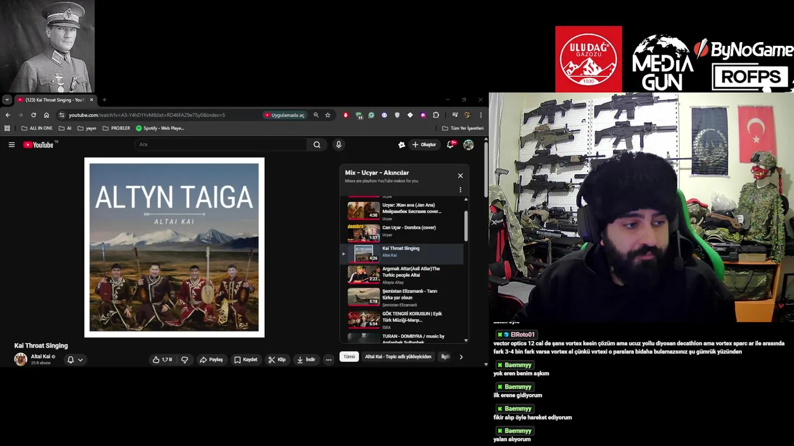Click the YouTube search field Ara

[x=220, y=144]
